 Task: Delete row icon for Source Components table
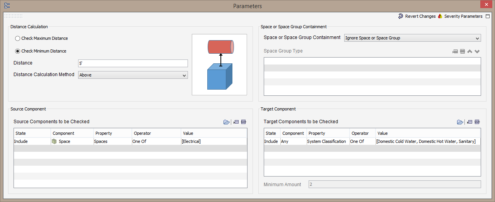[244, 122]
